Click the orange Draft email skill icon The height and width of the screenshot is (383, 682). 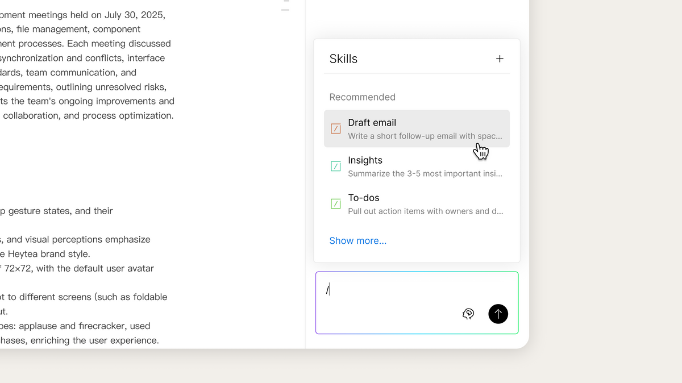336,129
